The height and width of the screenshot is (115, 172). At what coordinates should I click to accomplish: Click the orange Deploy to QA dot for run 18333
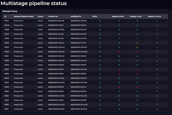pos(137,47)
